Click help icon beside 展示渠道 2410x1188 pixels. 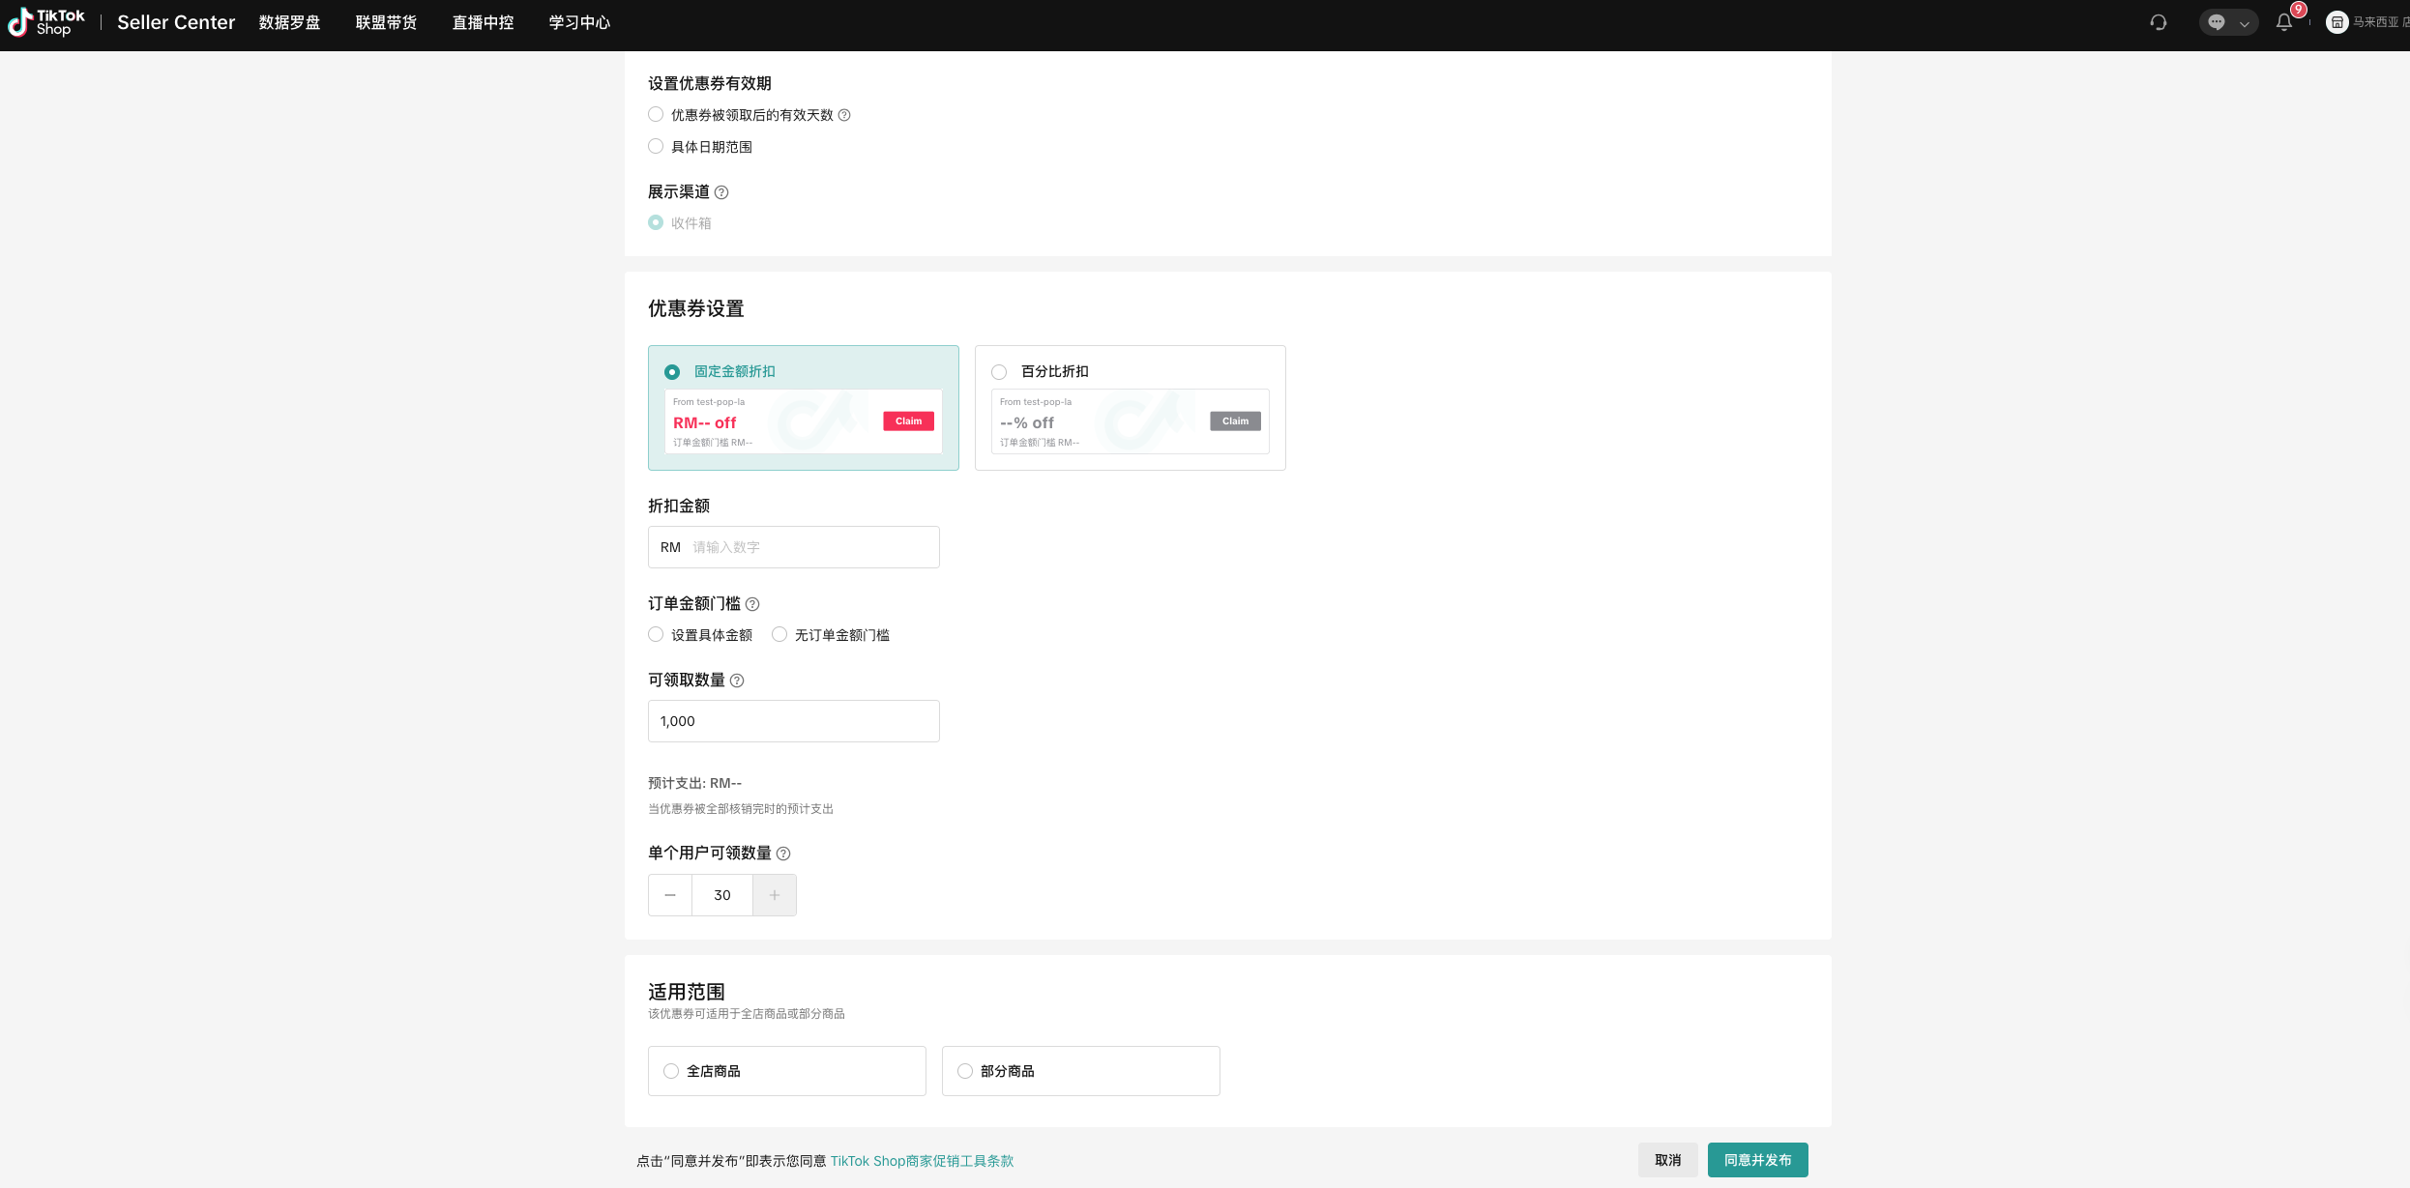point(721,192)
